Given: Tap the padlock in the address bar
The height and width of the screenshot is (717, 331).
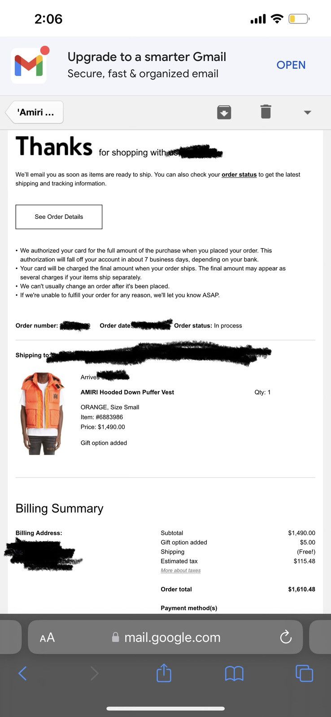Looking at the screenshot, I should click(x=115, y=637).
